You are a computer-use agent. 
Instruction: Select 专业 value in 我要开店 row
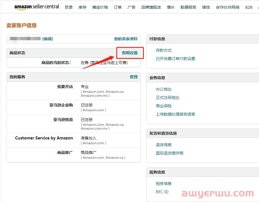[x=85, y=87]
